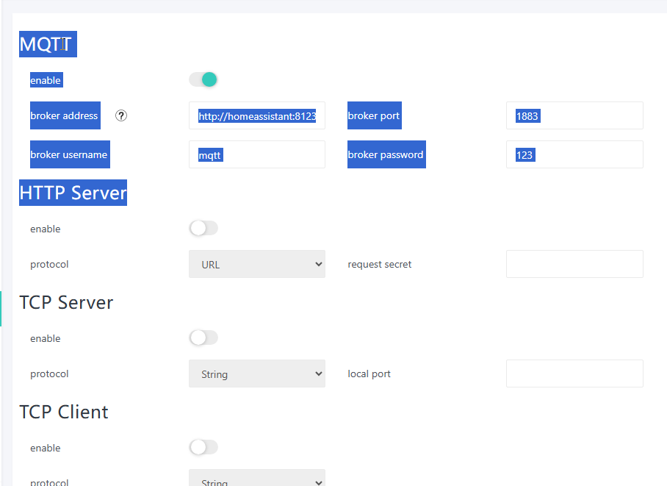This screenshot has height=486, width=667.
Task: Focus the broker port field
Action: (574, 116)
